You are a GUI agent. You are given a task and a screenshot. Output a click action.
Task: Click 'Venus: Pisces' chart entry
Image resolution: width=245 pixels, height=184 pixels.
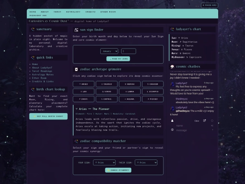coord(182,50)
